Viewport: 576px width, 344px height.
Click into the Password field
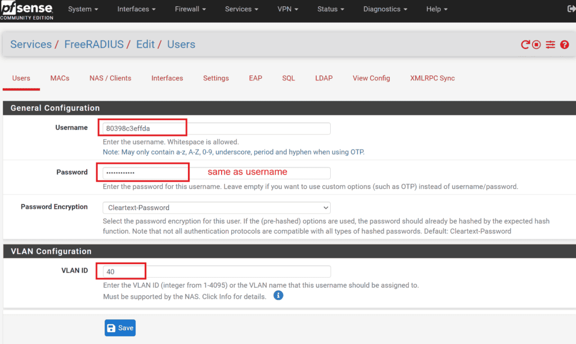[217, 173]
